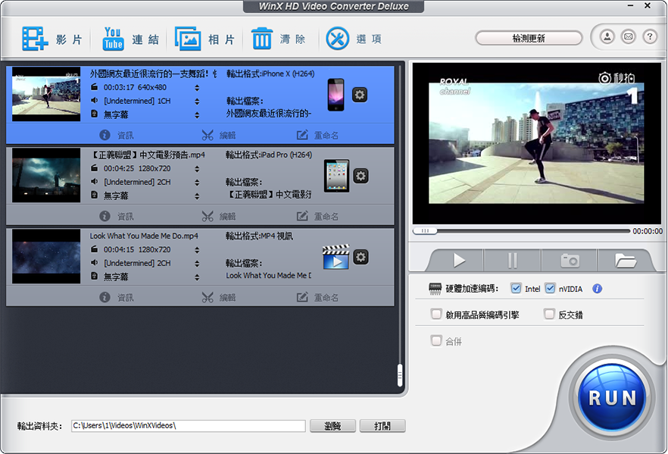Expand the 無字幕 subtitle selector of first video
This screenshot has height=454, width=668.
tap(197, 114)
